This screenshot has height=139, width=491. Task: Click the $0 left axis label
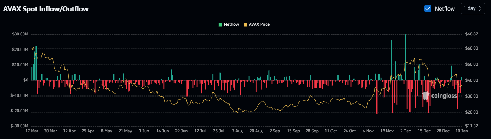pos(26,80)
